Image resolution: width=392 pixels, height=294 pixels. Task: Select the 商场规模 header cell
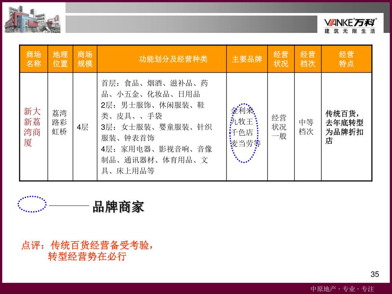pos(85,59)
